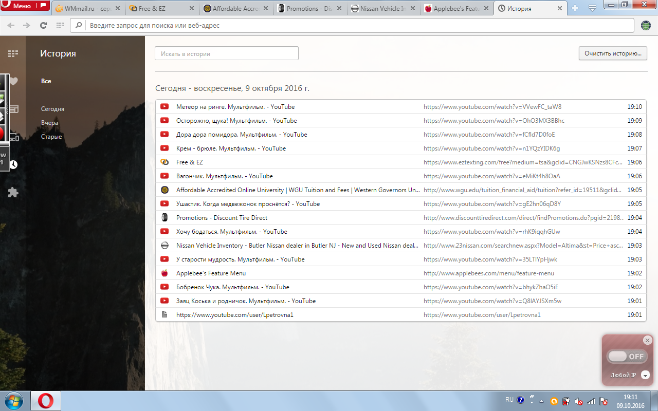This screenshot has height=411, width=658.
Task: Click the address bar field
Action: 352,25
